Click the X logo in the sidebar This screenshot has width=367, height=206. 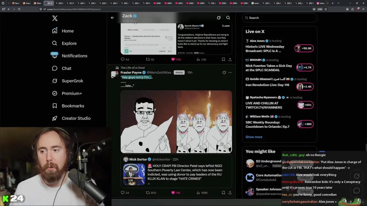point(55,19)
